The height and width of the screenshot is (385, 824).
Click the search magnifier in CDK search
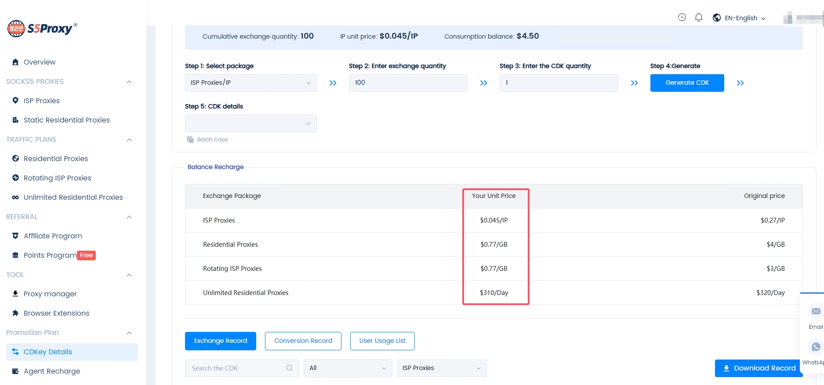point(289,368)
